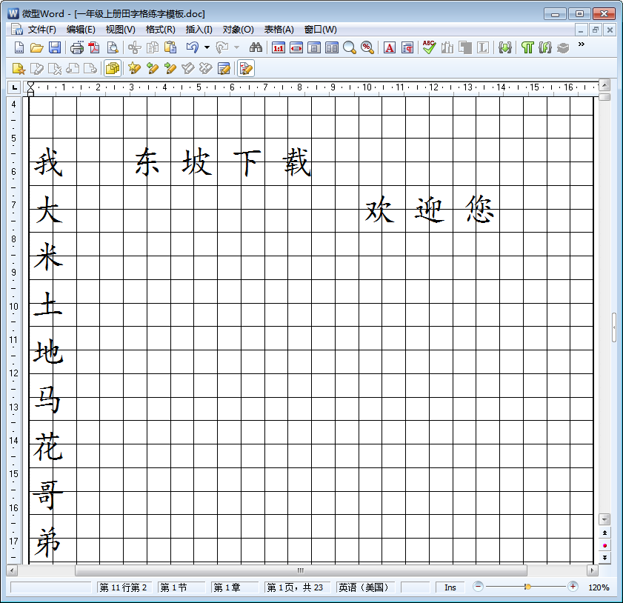623x603 pixels.
Task: Click the pencil with star track changes icon
Action: click(134, 68)
